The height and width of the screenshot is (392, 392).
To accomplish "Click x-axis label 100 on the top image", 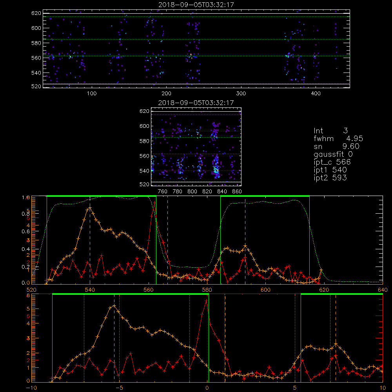I will (92, 94).
